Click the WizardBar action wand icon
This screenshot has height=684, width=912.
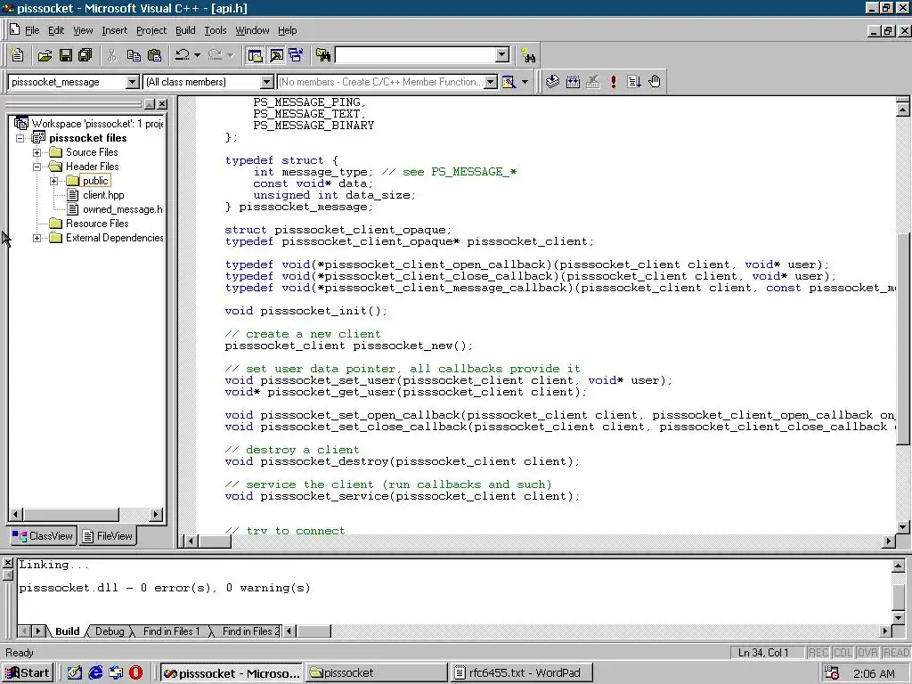[509, 82]
